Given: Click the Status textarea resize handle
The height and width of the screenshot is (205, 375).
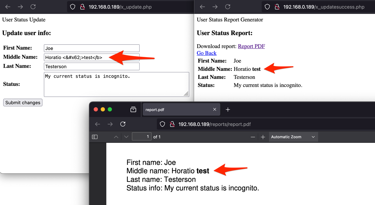Looking at the screenshot, I should click(x=186, y=94).
